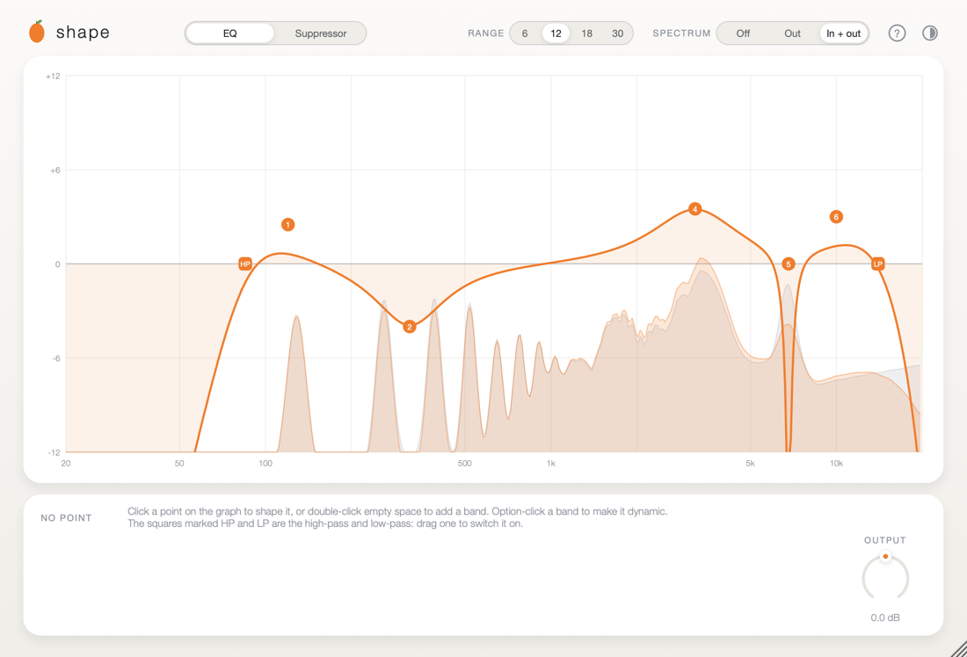Select EQ band point 5 notch

pyautogui.click(x=789, y=264)
